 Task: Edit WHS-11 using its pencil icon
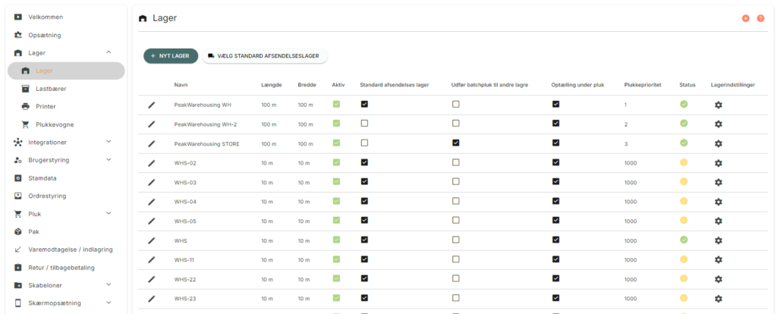point(152,259)
